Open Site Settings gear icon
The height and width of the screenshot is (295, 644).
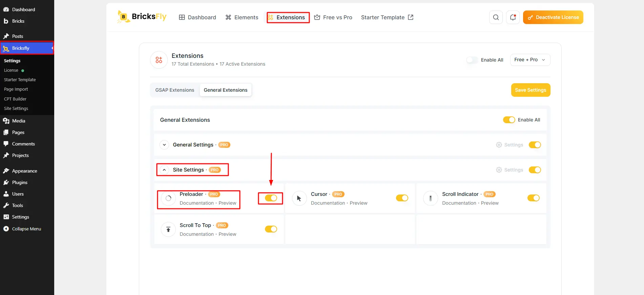click(x=499, y=170)
